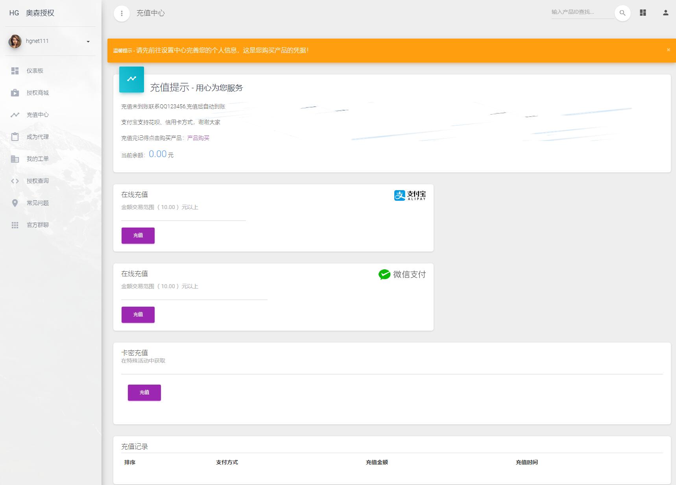Click the hgnet111 avatar picture
This screenshot has height=485, width=676.
pos(15,41)
